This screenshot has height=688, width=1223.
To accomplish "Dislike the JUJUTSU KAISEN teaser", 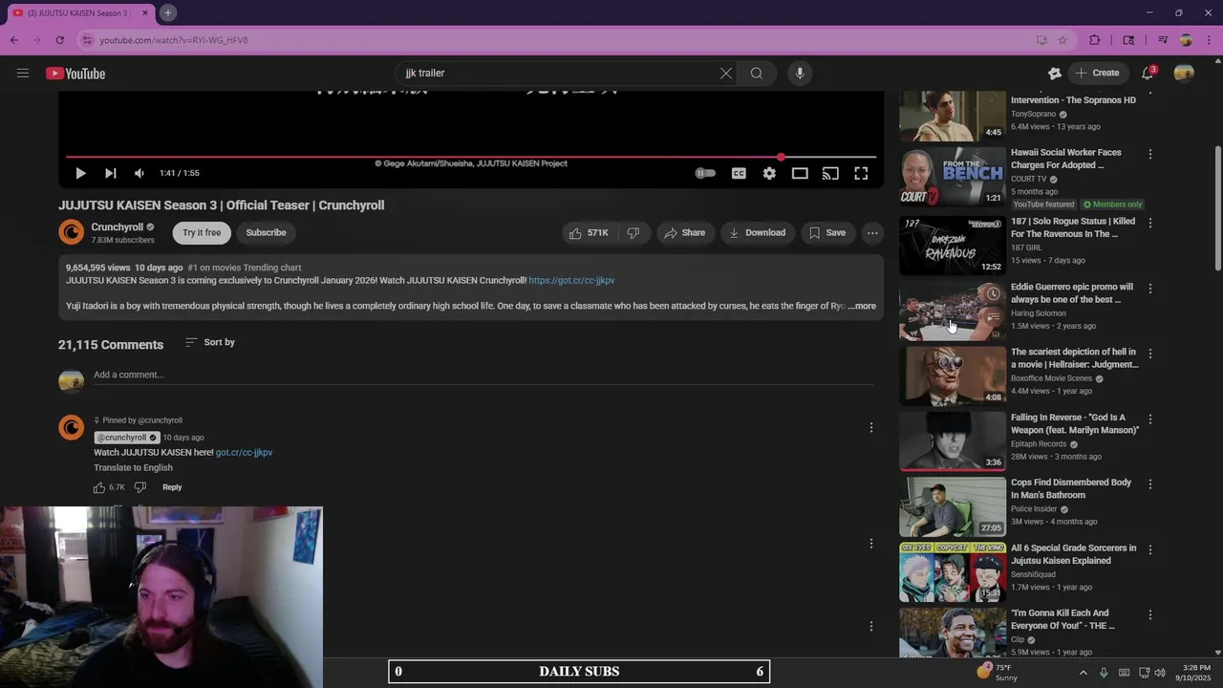I will coord(633,232).
